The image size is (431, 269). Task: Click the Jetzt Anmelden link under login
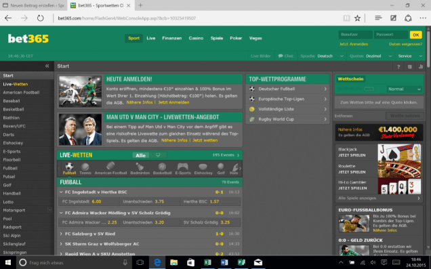click(354, 44)
